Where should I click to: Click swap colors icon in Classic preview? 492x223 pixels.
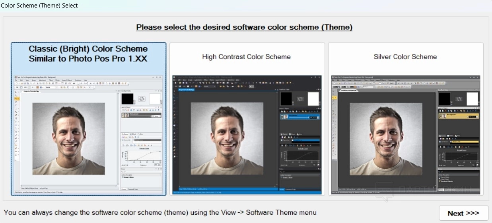pyautogui.click(x=142, y=99)
